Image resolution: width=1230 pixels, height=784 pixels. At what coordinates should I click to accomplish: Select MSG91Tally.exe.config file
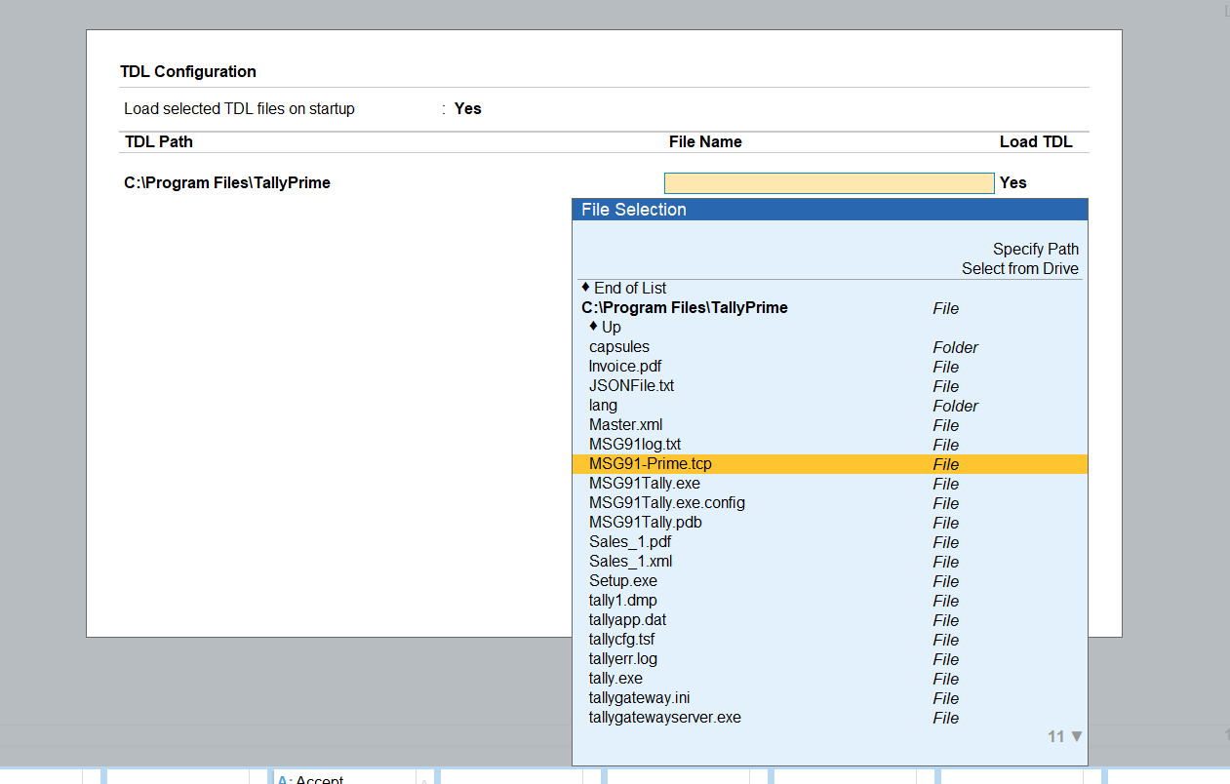click(x=666, y=503)
